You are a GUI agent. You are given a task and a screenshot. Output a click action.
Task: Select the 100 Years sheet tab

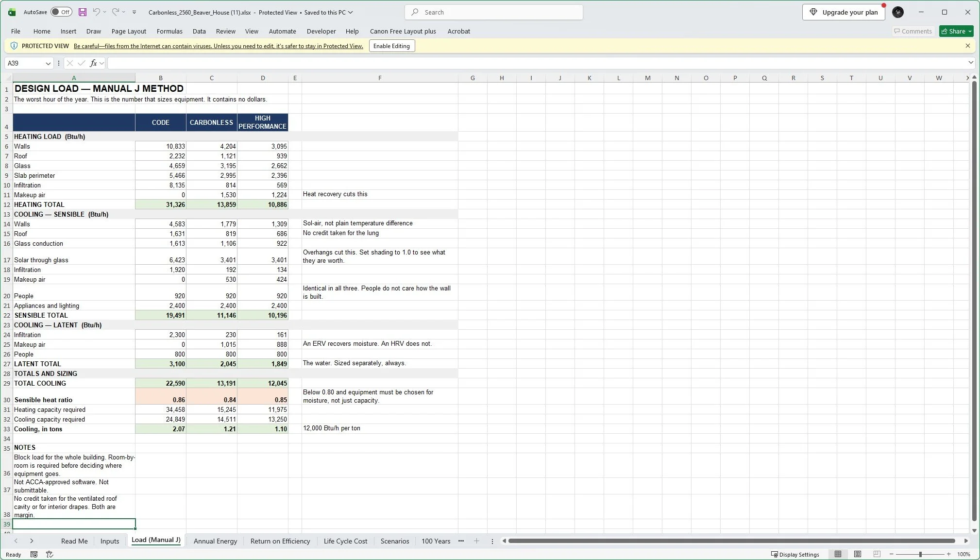tap(436, 541)
